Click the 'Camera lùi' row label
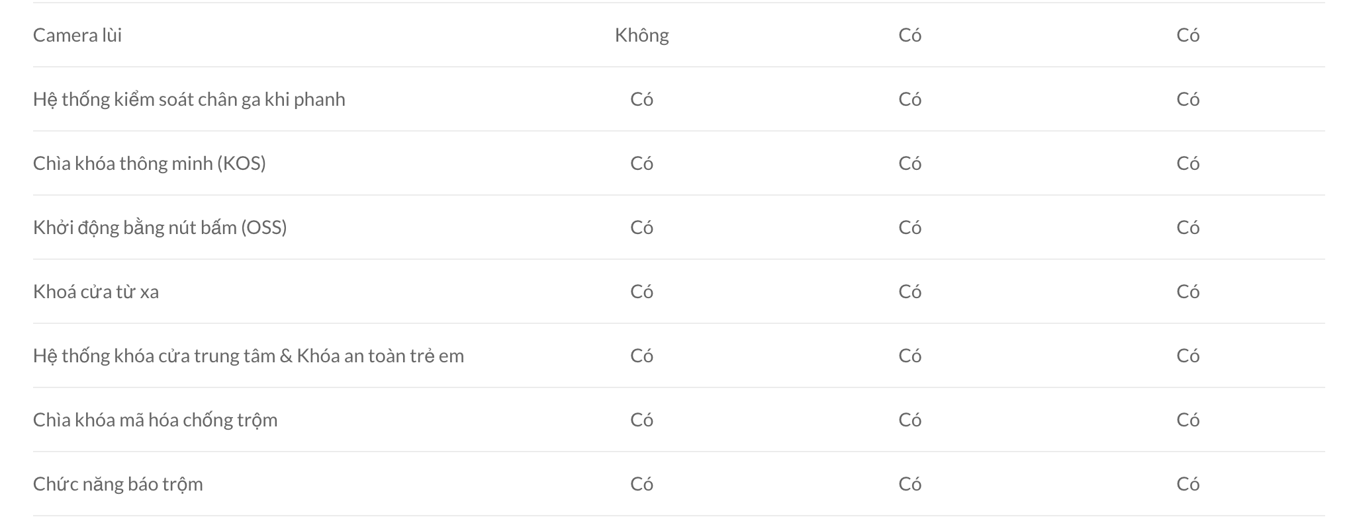Viewport: 1349px width, 517px height. [x=77, y=35]
